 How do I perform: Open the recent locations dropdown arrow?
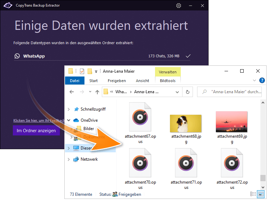(x=90, y=92)
